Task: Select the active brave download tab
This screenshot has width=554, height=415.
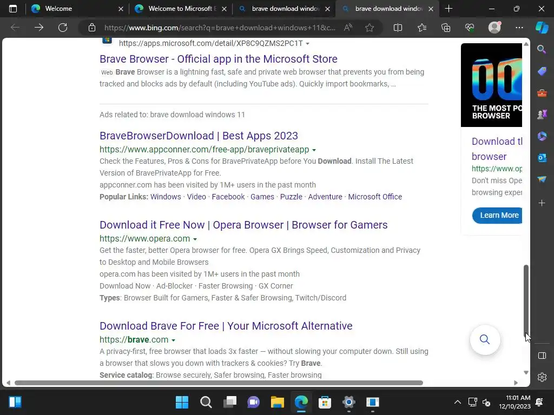Action: click(386, 9)
